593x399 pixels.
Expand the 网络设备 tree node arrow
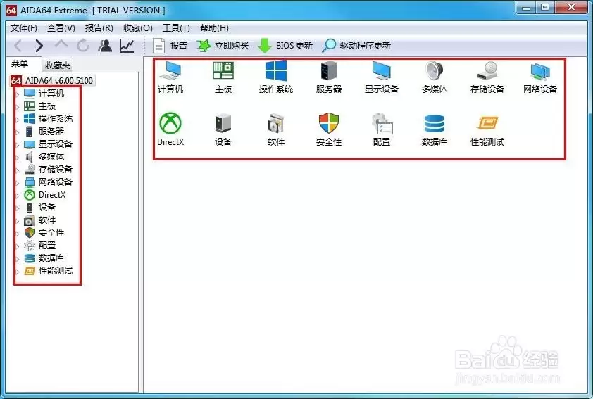(x=18, y=182)
